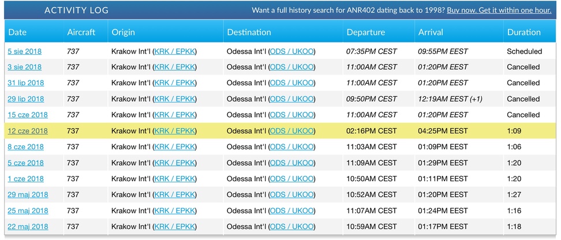Open the 25 maj 2018 flight entry

click(x=28, y=211)
